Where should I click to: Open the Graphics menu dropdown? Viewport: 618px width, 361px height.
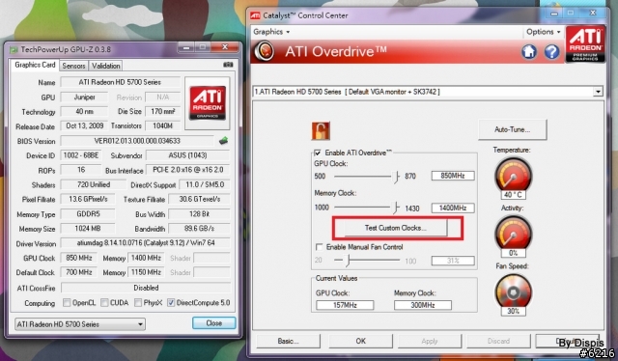271,32
